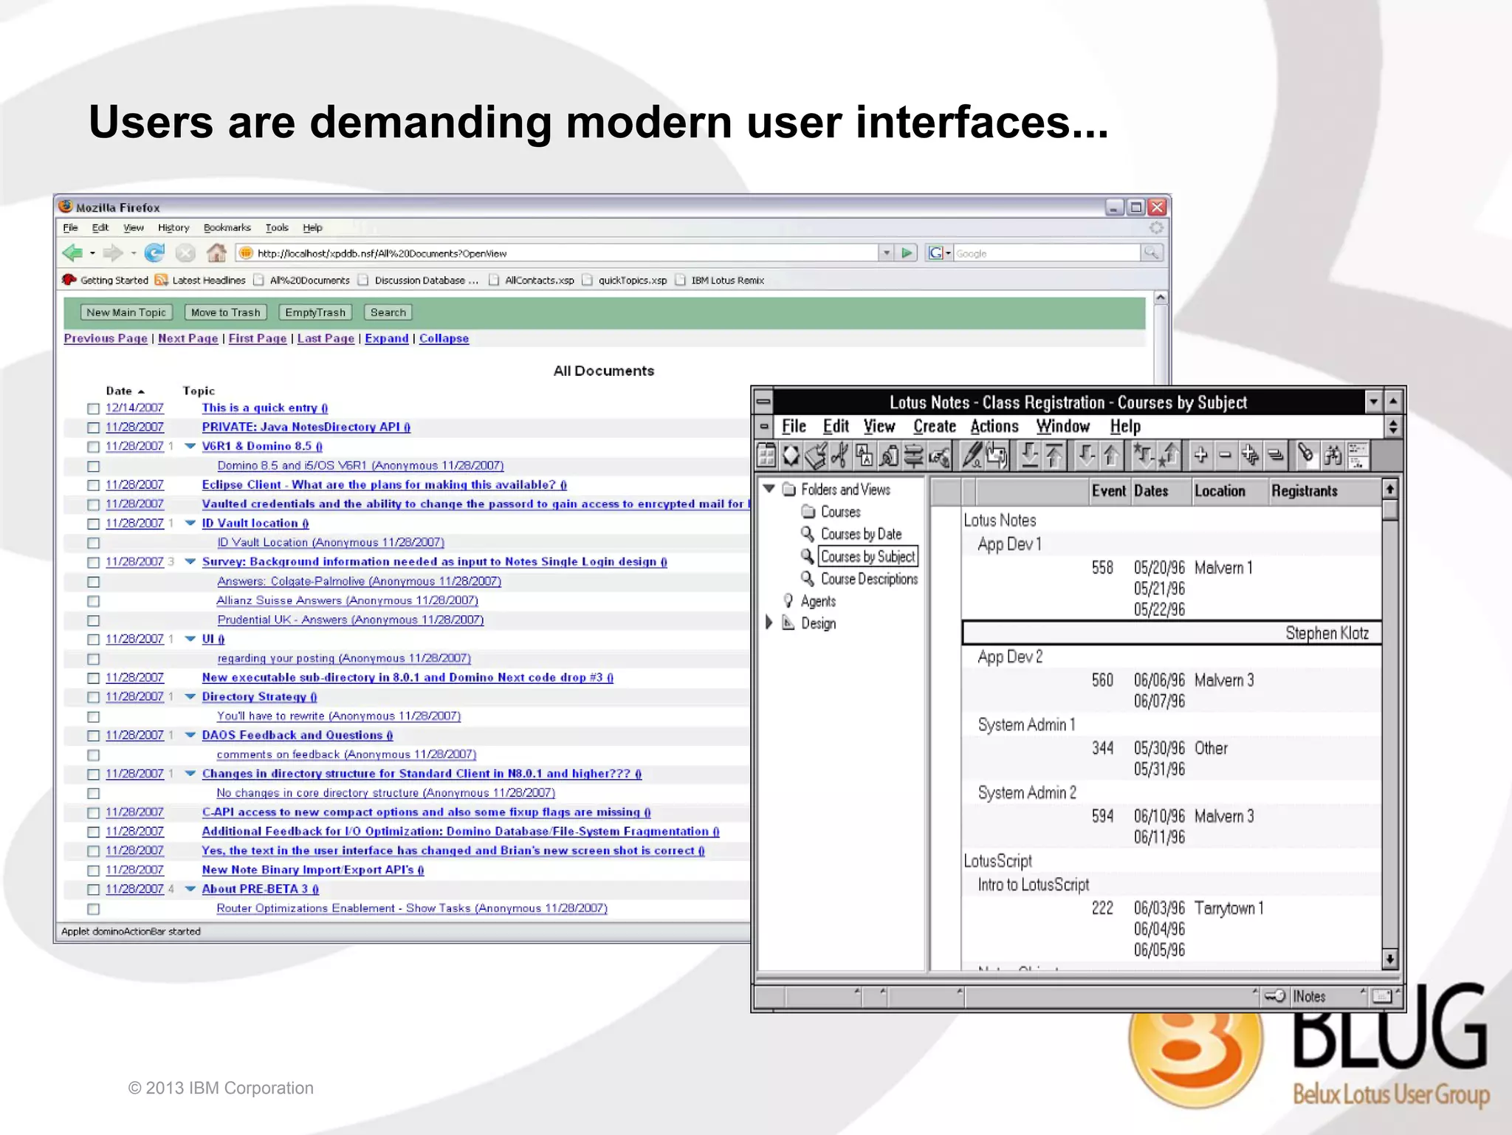Sort by clicking the Date column header
This screenshot has width=1512, height=1135.
click(125, 391)
